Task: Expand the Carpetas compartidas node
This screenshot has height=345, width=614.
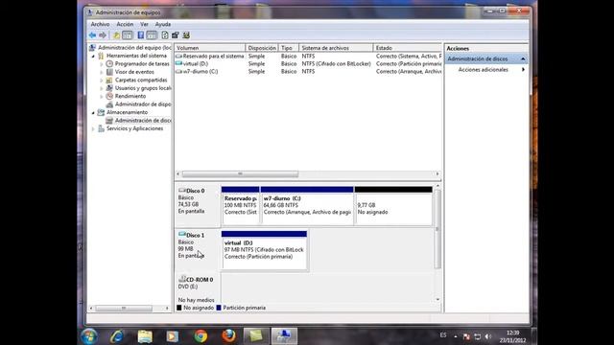Action: 102,80
